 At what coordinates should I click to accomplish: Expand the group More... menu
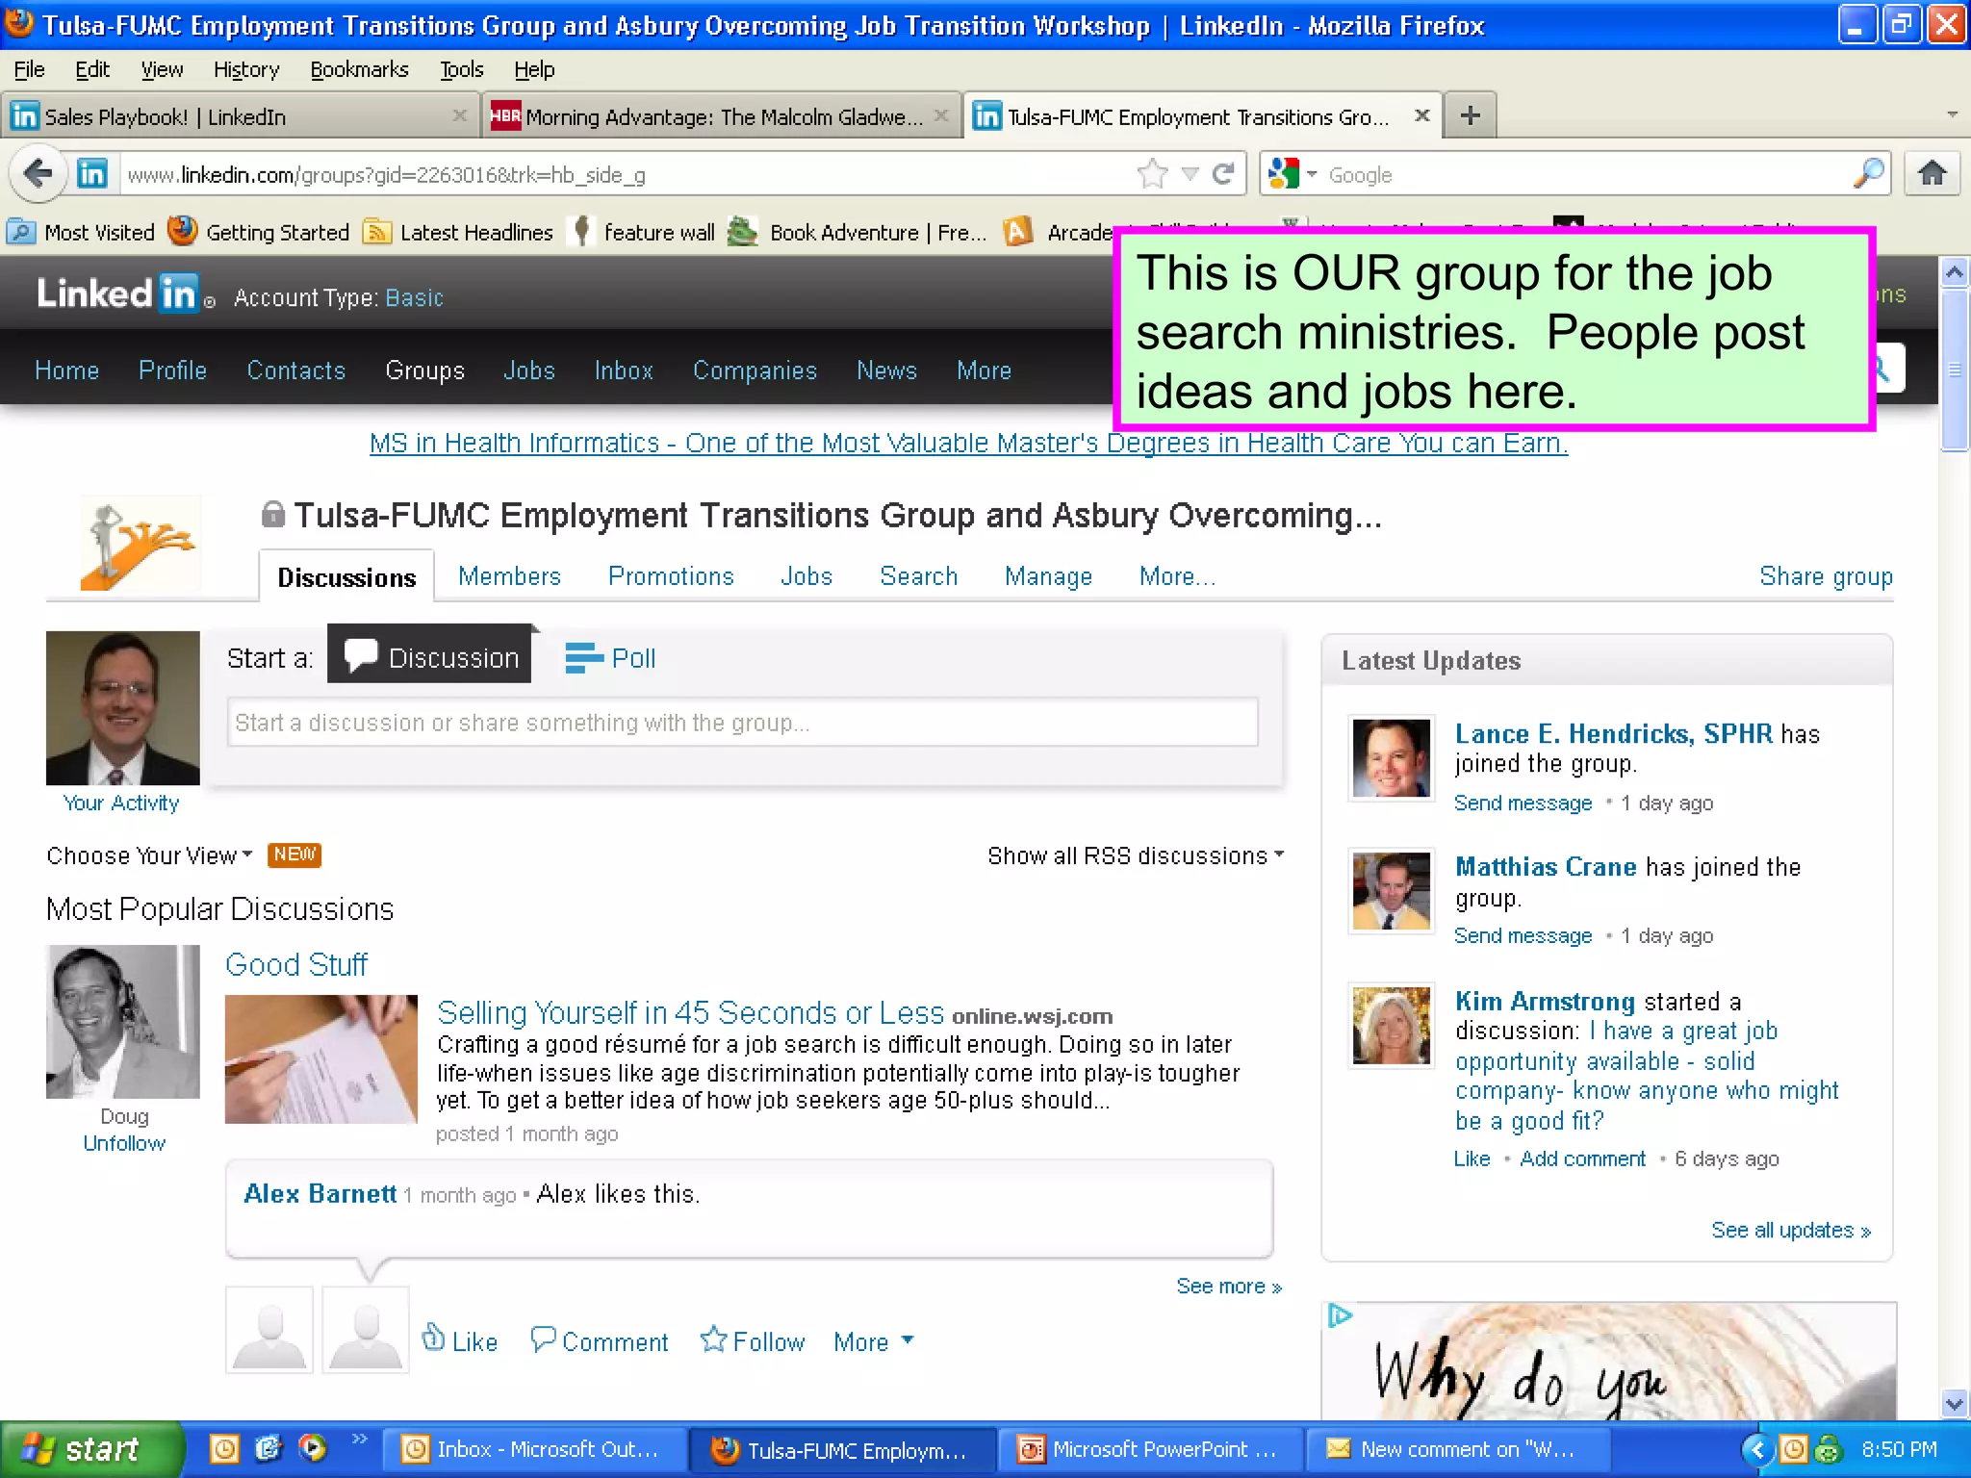pyautogui.click(x=1177, y=576)
